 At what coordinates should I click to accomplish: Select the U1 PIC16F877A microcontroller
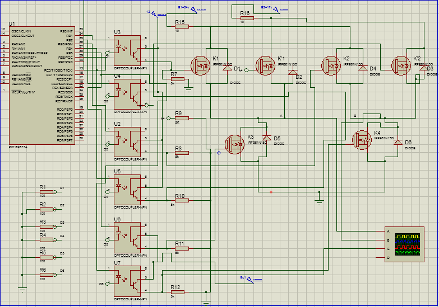click(42, 84)
